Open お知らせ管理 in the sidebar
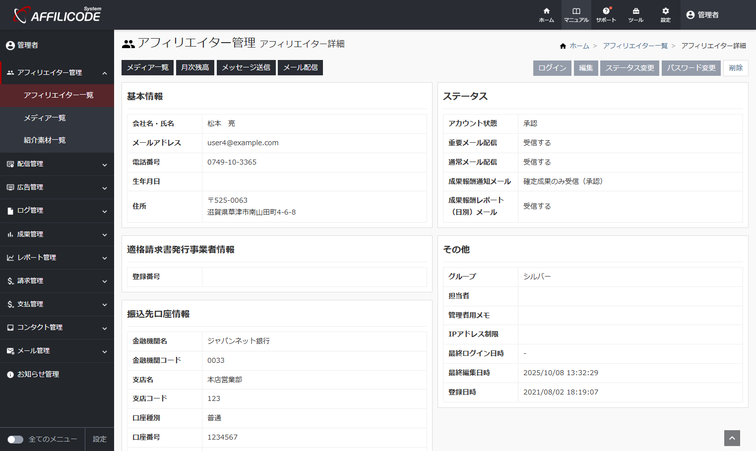 (x=38, y=375)
